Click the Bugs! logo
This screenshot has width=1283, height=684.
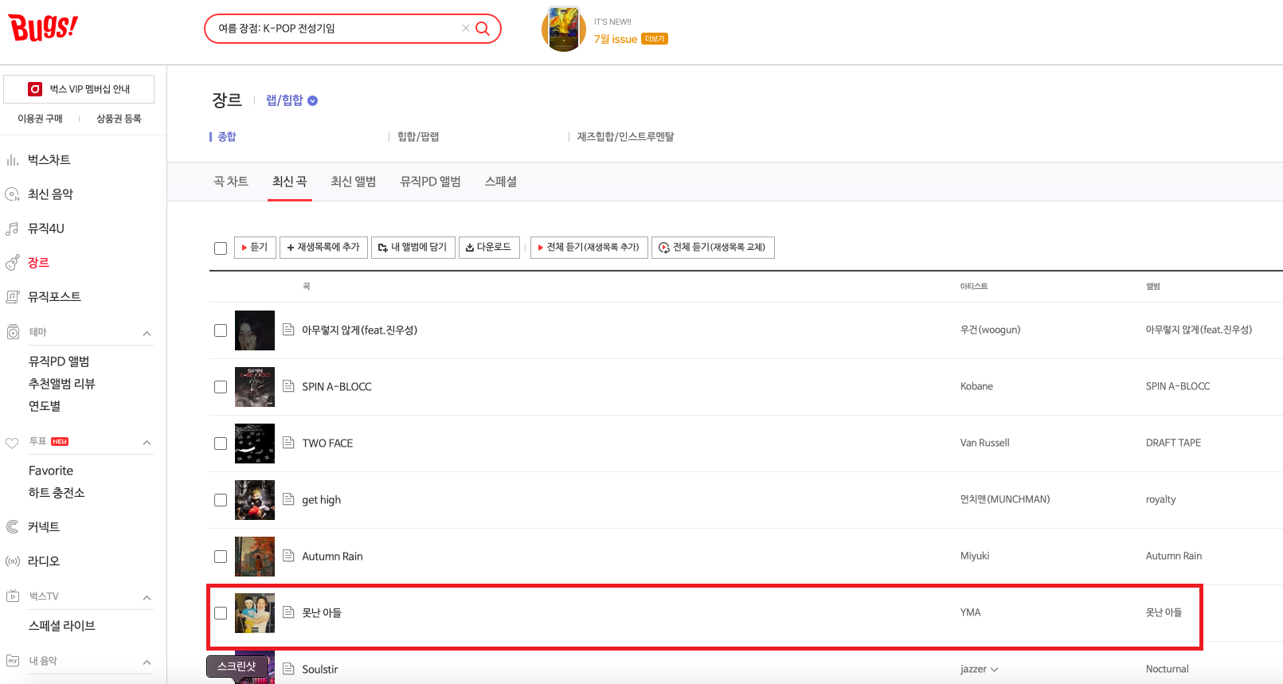[43, 28]
